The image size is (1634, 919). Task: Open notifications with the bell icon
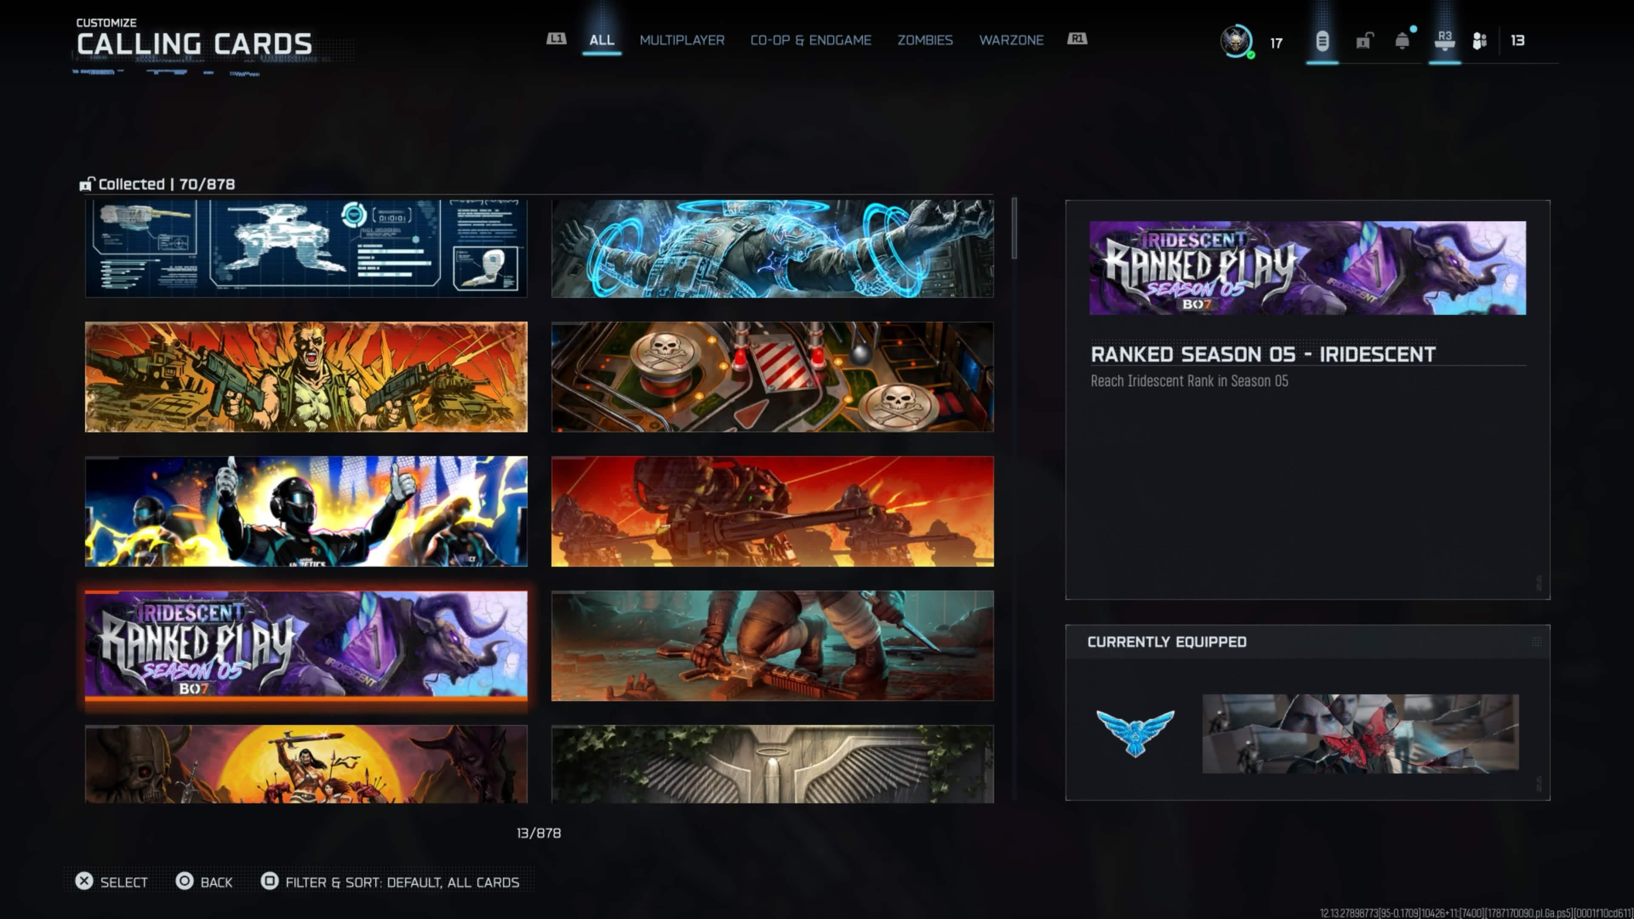point(1403,41)
